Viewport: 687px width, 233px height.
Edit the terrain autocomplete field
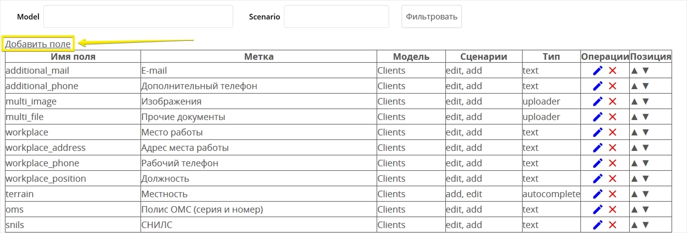coord(598,194)
